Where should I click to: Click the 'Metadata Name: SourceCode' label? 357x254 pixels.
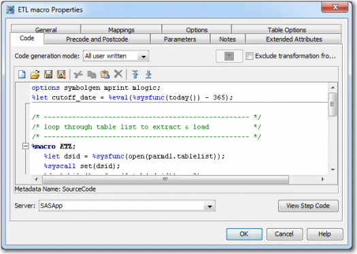click(55, 189)
